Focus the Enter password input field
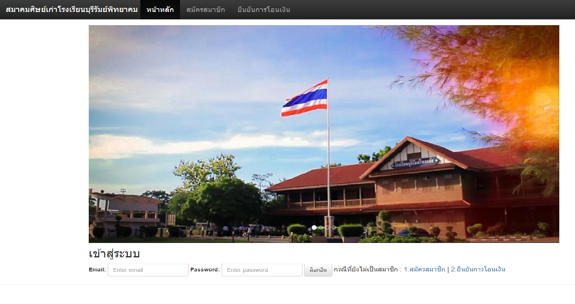Image resolution: width=575 pixels, height=304 pixels. point(262,270)
